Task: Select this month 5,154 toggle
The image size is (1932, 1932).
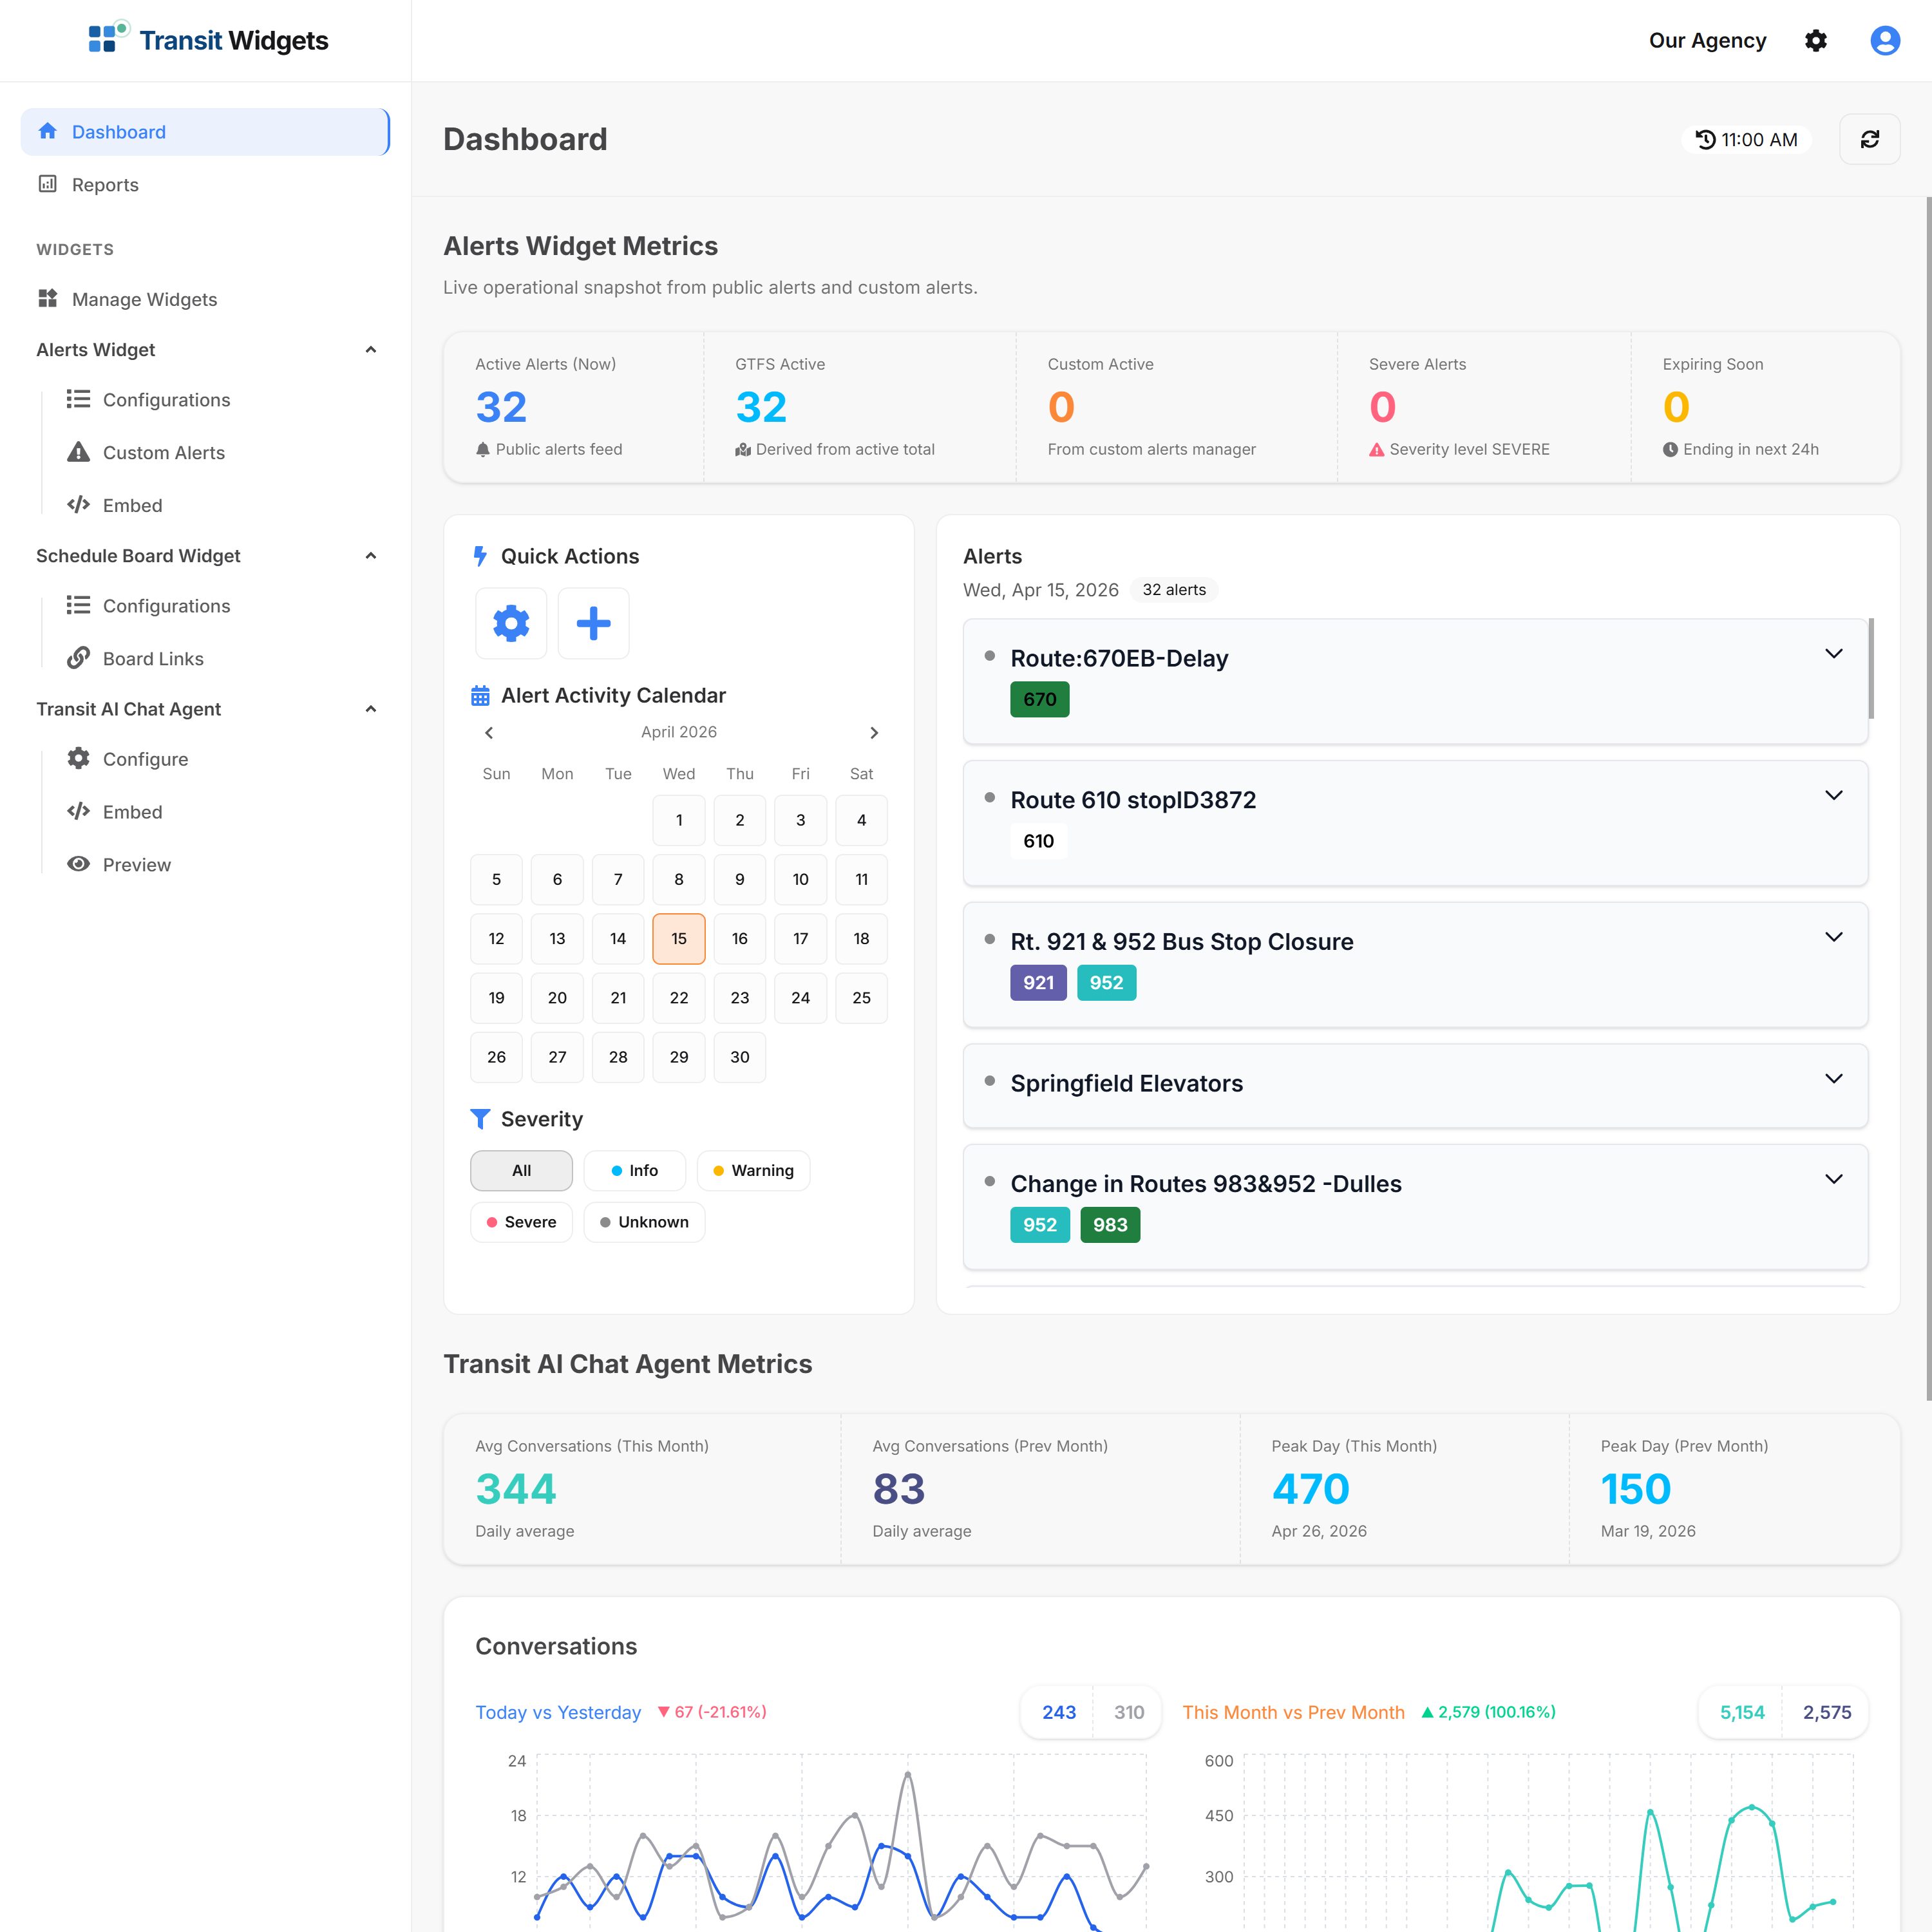Action: tap(1741, 1712)
